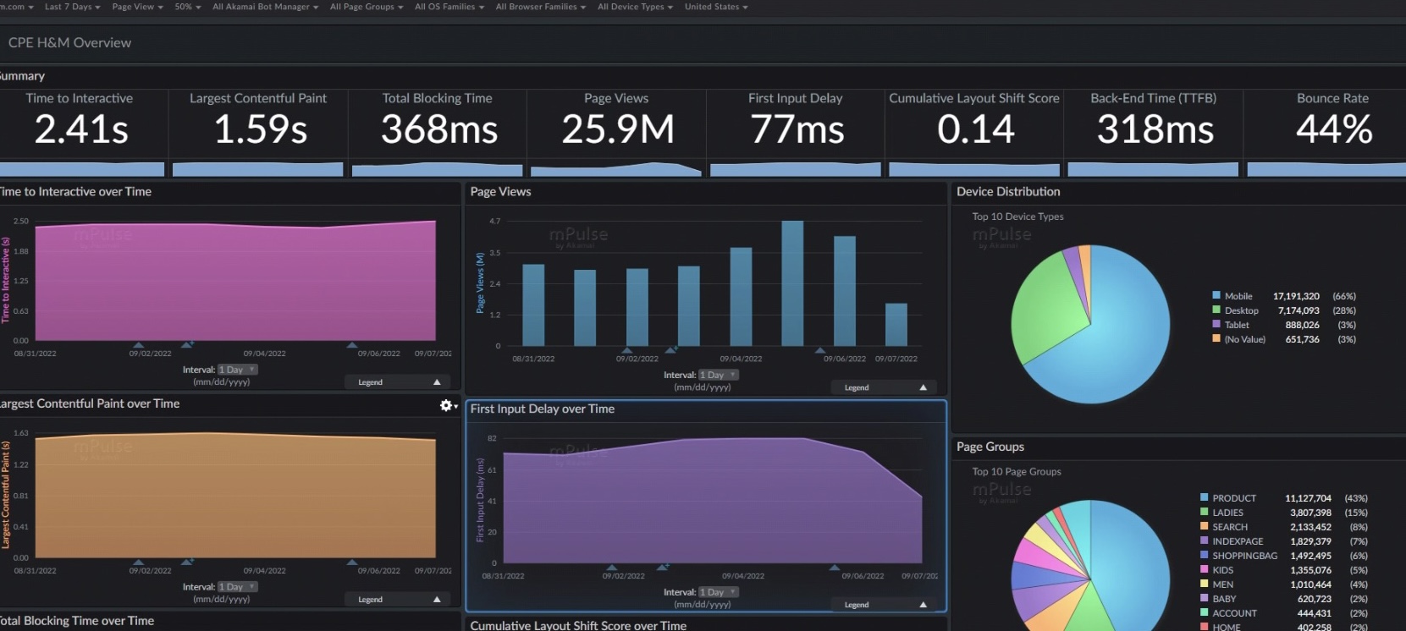This screenshot has height=631, width=1406.
Task: Open the gear settings on Largest Contentful Paint panel
Action: pyautogui.click(x=448, y=406)
